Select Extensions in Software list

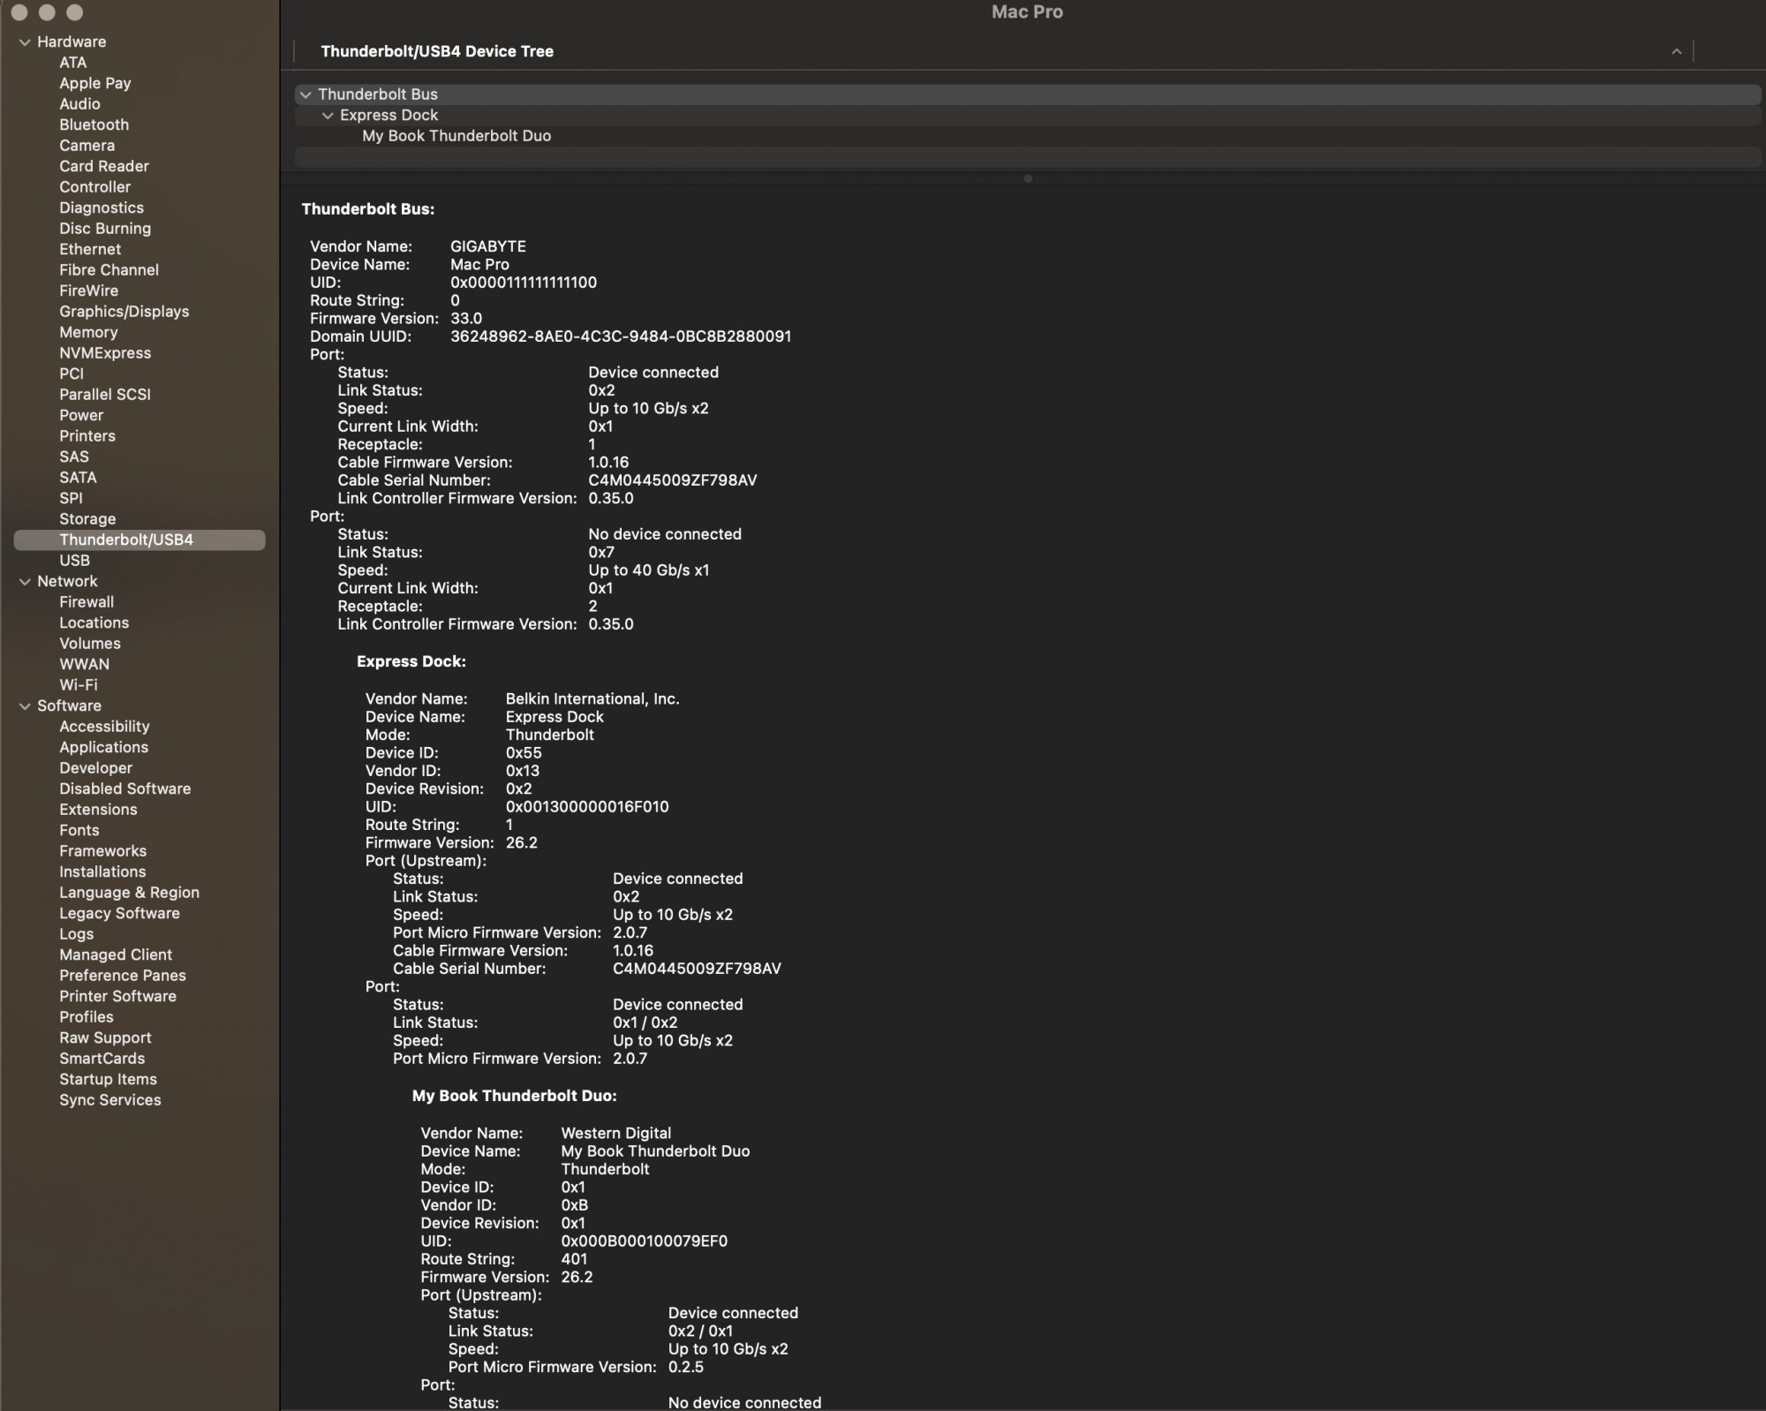pyautogui.click(x=98, y=810)
